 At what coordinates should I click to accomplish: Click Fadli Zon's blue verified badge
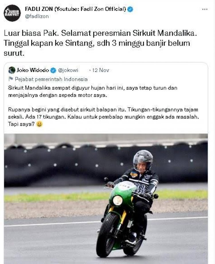(x=130, y=9)
